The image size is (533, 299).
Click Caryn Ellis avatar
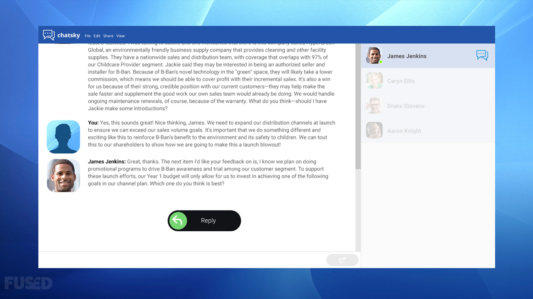[x=374, y=81]
